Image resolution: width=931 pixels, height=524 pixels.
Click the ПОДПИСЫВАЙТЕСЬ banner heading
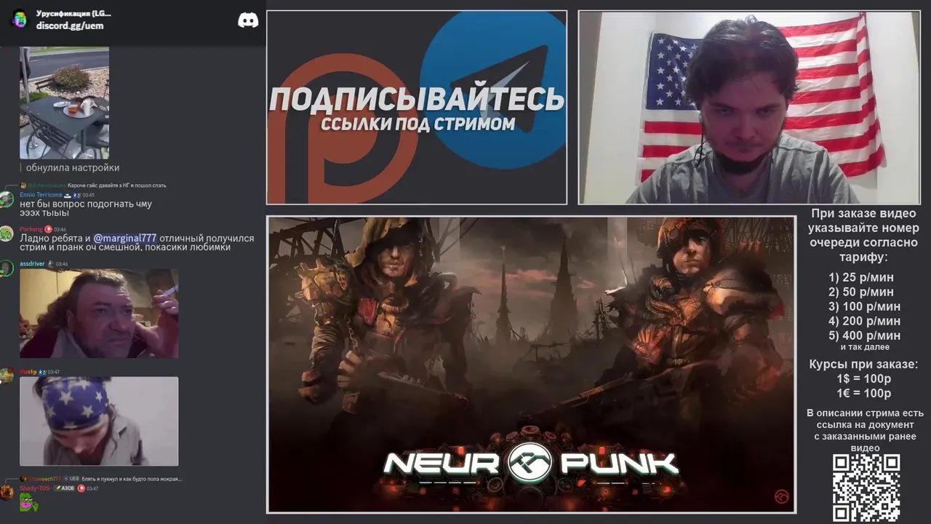click(x=417, y=99)
